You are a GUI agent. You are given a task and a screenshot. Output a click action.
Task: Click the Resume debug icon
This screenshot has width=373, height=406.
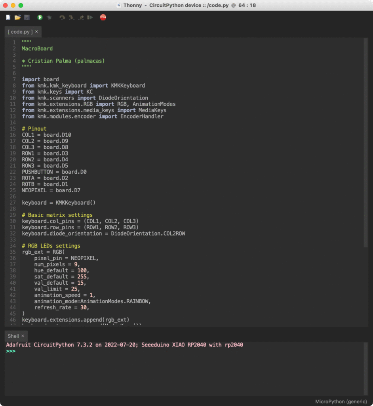pyautogui.click(x=90, y=17)
